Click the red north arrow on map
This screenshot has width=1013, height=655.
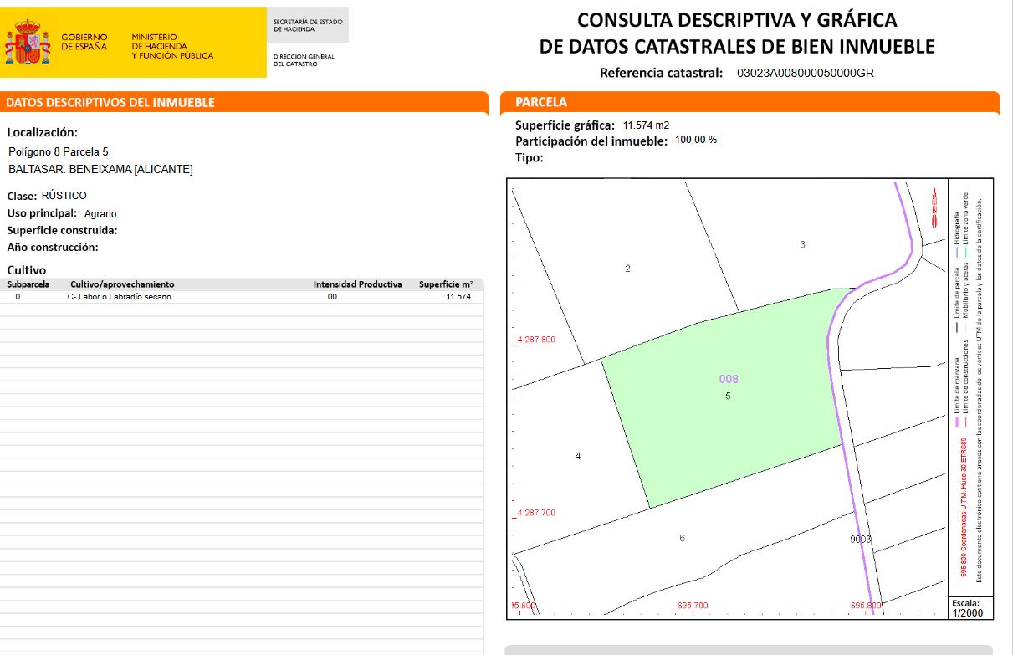click(934, 207)
